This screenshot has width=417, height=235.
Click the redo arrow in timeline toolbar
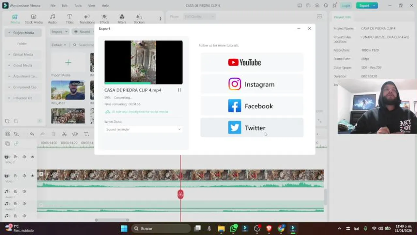[x=42, y=134]
